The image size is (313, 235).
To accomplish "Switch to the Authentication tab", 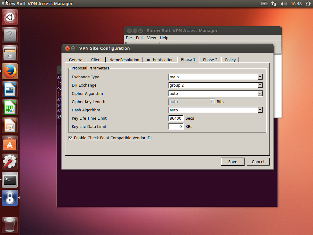I will coord(160,60).
